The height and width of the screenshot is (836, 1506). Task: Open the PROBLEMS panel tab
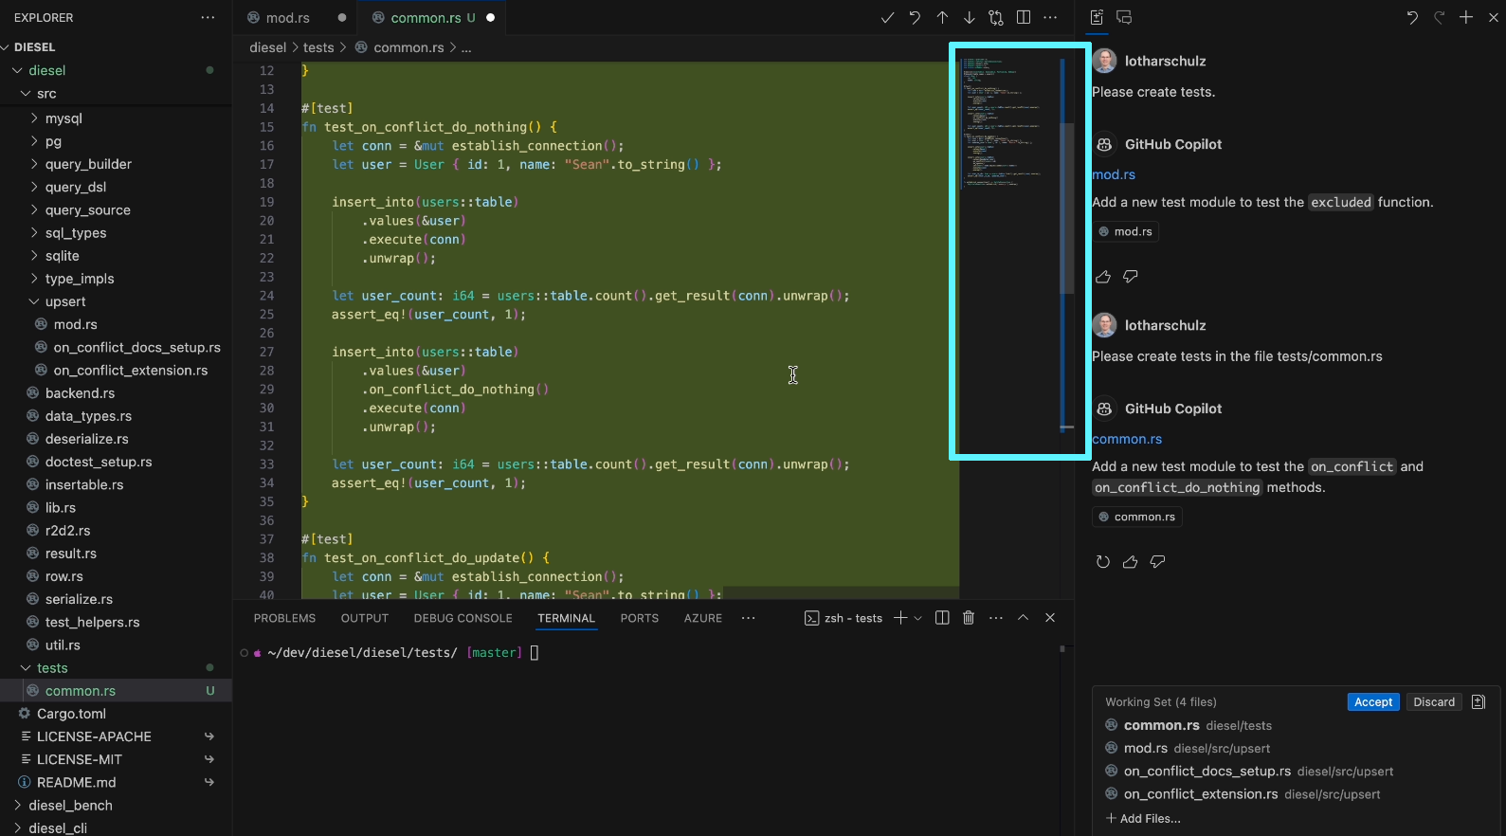point(284,618)
